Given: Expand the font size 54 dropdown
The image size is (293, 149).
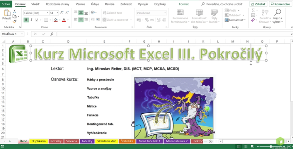Looking at the screenshot, I should point(57,13).
